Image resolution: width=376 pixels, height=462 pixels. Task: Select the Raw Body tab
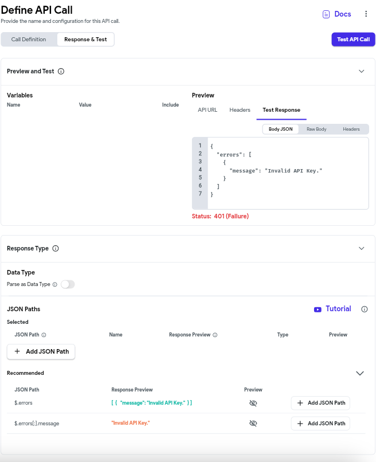316,129
